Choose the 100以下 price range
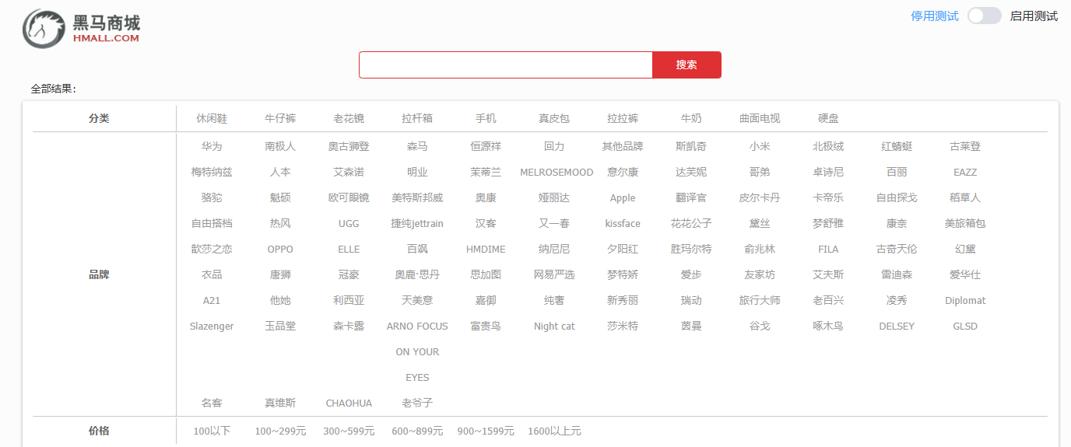The height and width of the screenshot is (447, 1071). point(212,431)
